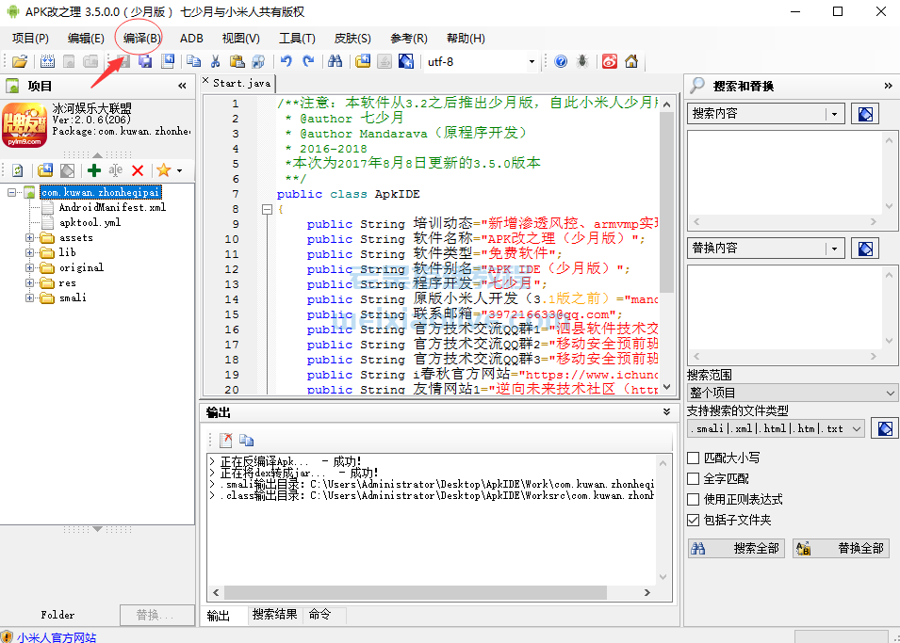The width and height of the screenshot is (900, 643).
Task: Clear output with the red-marked page icon
Action: point(226,440)
